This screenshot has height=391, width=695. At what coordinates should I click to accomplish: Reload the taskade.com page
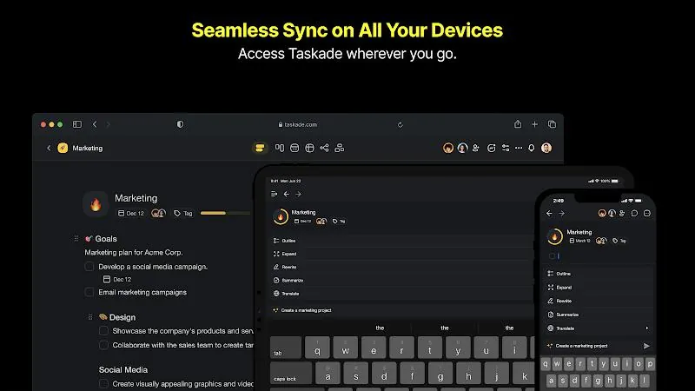click(400, 124)
